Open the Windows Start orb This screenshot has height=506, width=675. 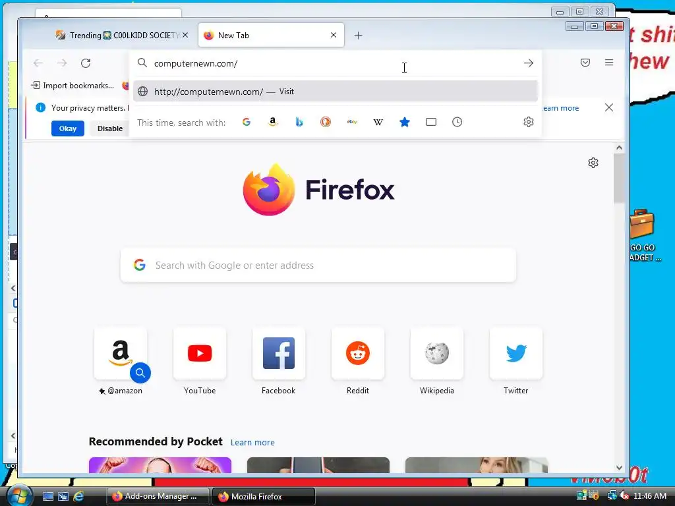18,496
